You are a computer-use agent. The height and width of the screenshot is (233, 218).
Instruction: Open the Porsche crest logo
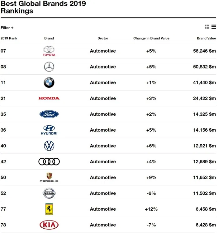point(49,177)
